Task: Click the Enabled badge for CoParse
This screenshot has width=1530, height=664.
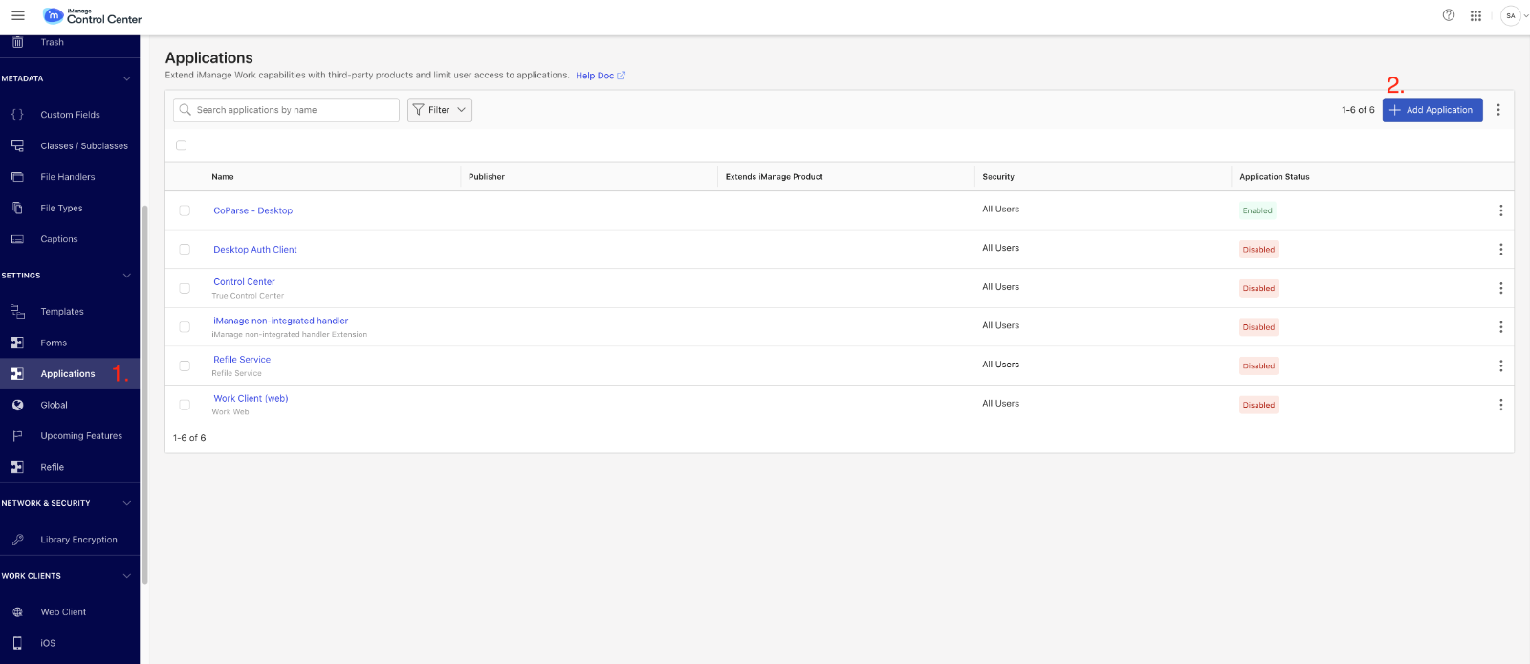Action: [1257, 210]
